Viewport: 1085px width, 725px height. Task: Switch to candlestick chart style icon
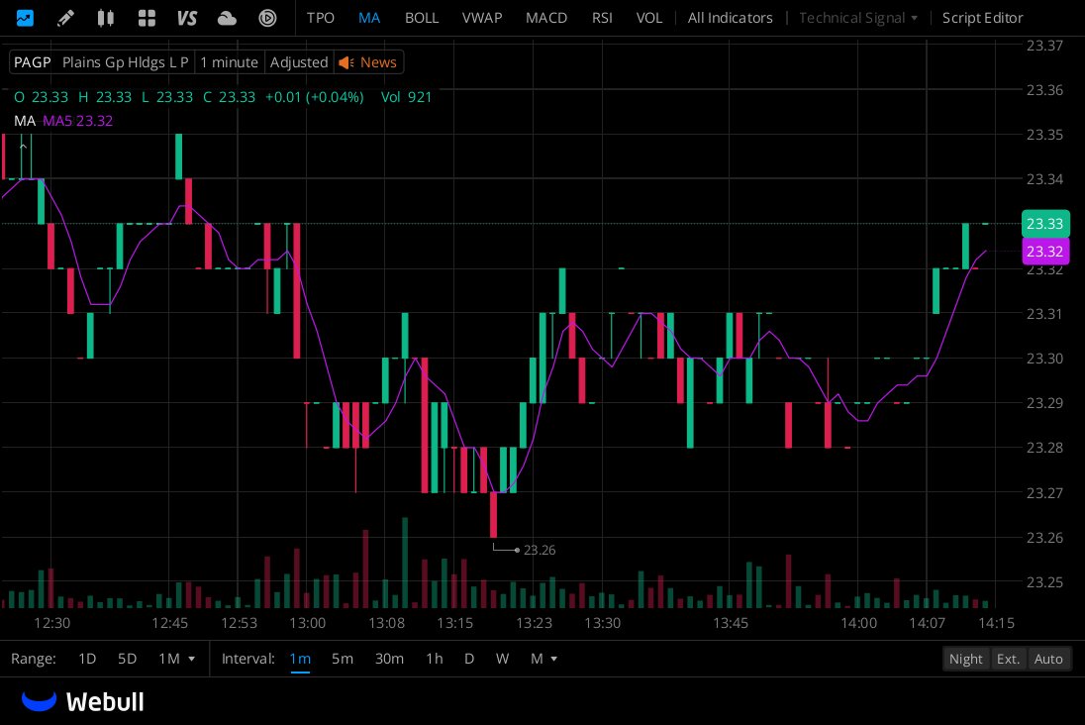105,18
